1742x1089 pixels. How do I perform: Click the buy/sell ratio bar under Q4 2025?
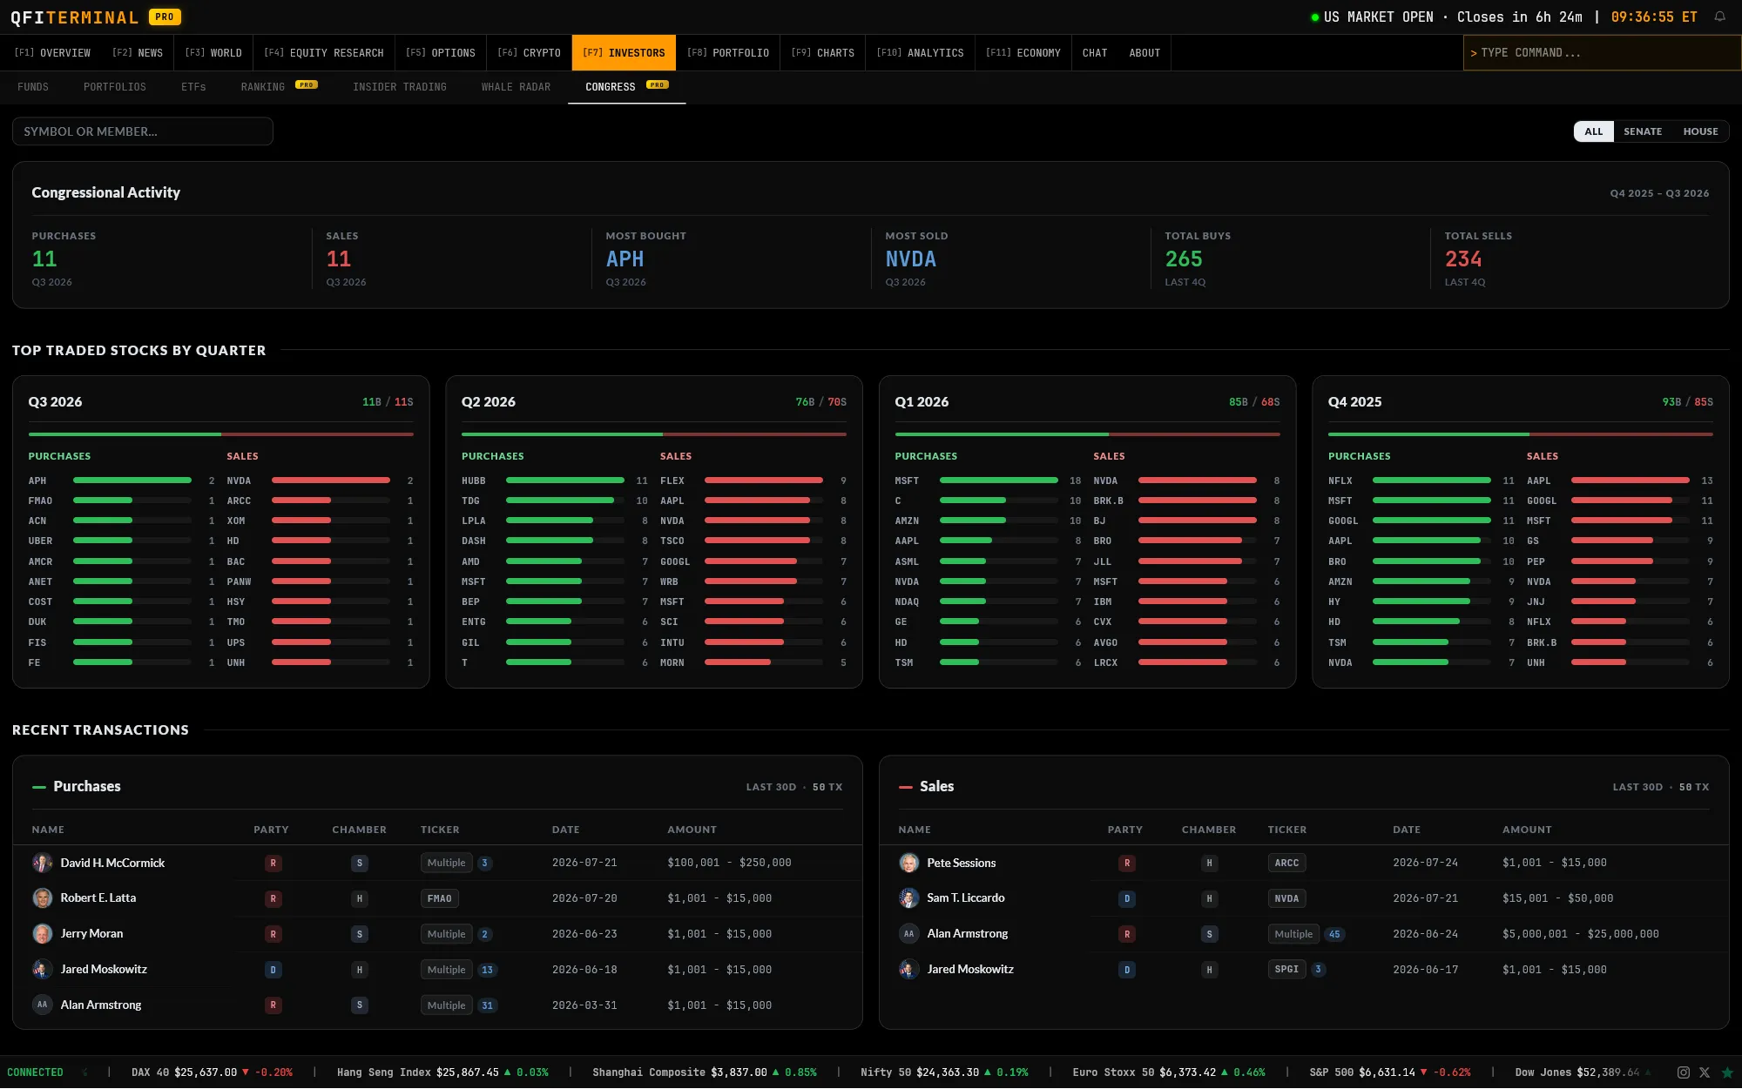coord(1521,434)
